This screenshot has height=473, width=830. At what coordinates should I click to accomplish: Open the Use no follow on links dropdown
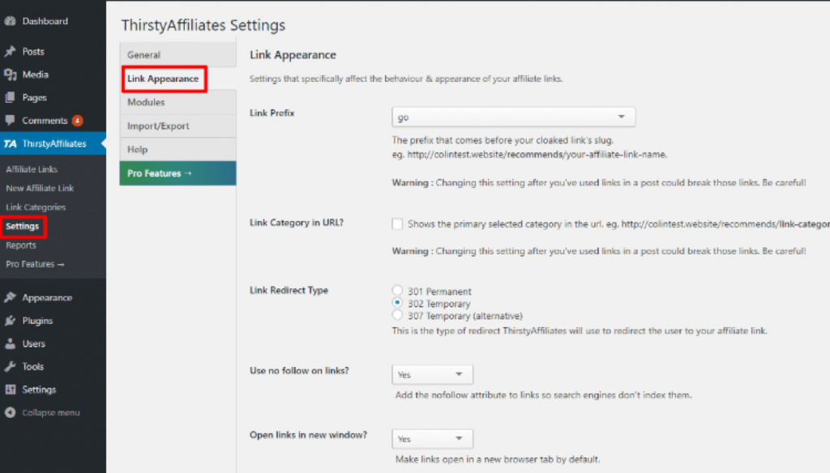click(432, 374)
